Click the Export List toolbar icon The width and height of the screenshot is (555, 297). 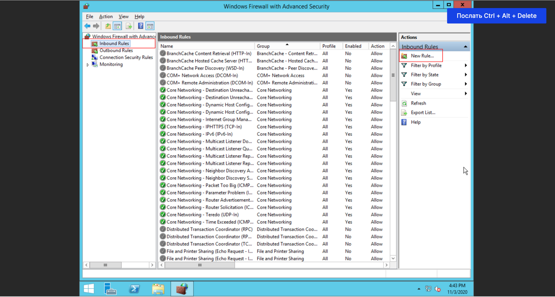129,26
